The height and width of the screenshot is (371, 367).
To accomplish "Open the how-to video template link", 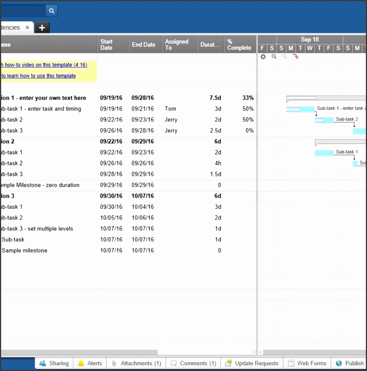I will pyautogui.click(x=43, y=65).
